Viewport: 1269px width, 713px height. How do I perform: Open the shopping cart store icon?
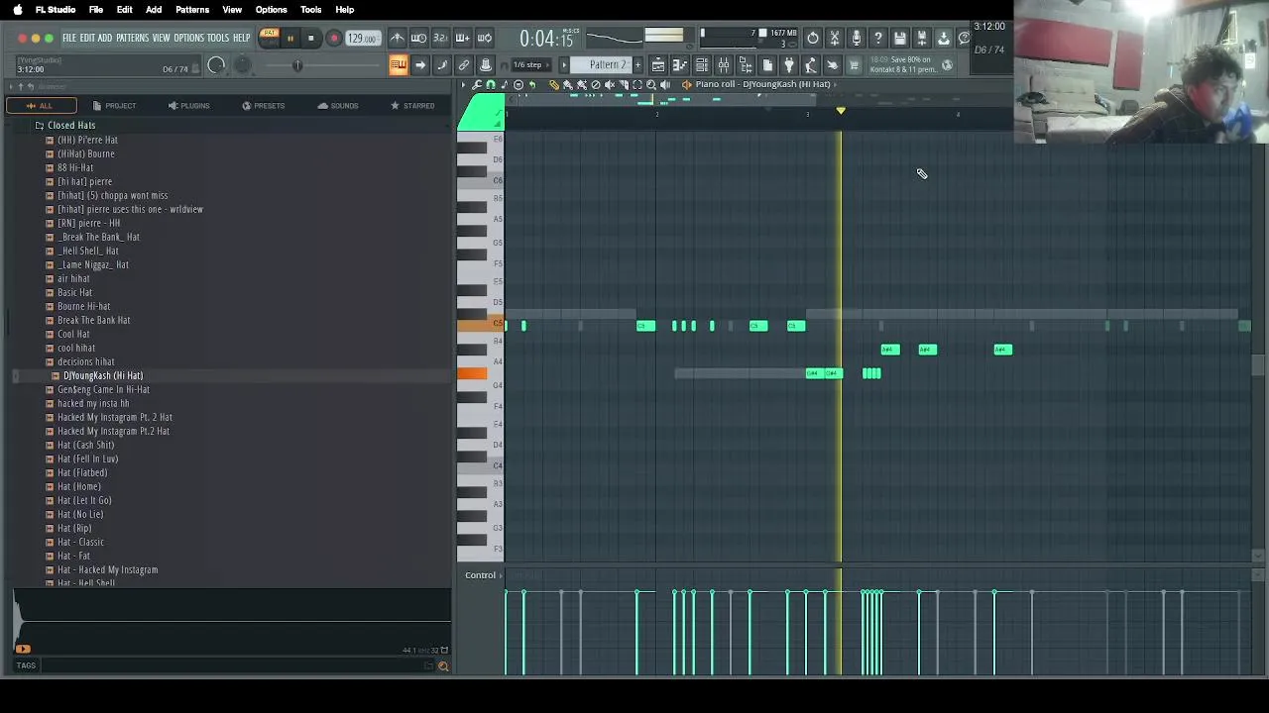[854, 65]
